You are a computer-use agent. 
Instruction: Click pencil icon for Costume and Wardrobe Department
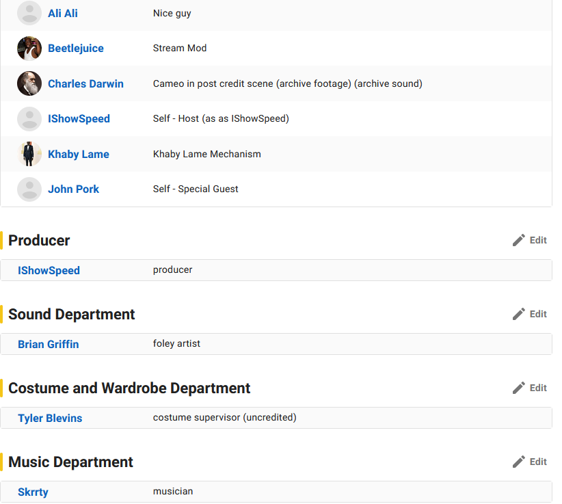[x=519, y=388]
